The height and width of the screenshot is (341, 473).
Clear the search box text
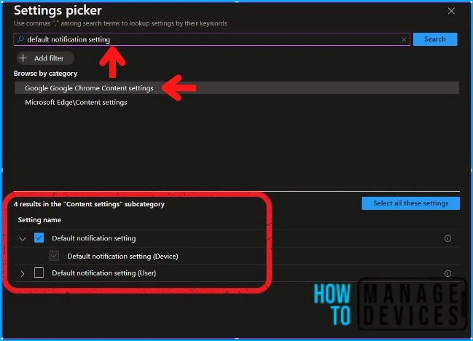pos(404,39)
